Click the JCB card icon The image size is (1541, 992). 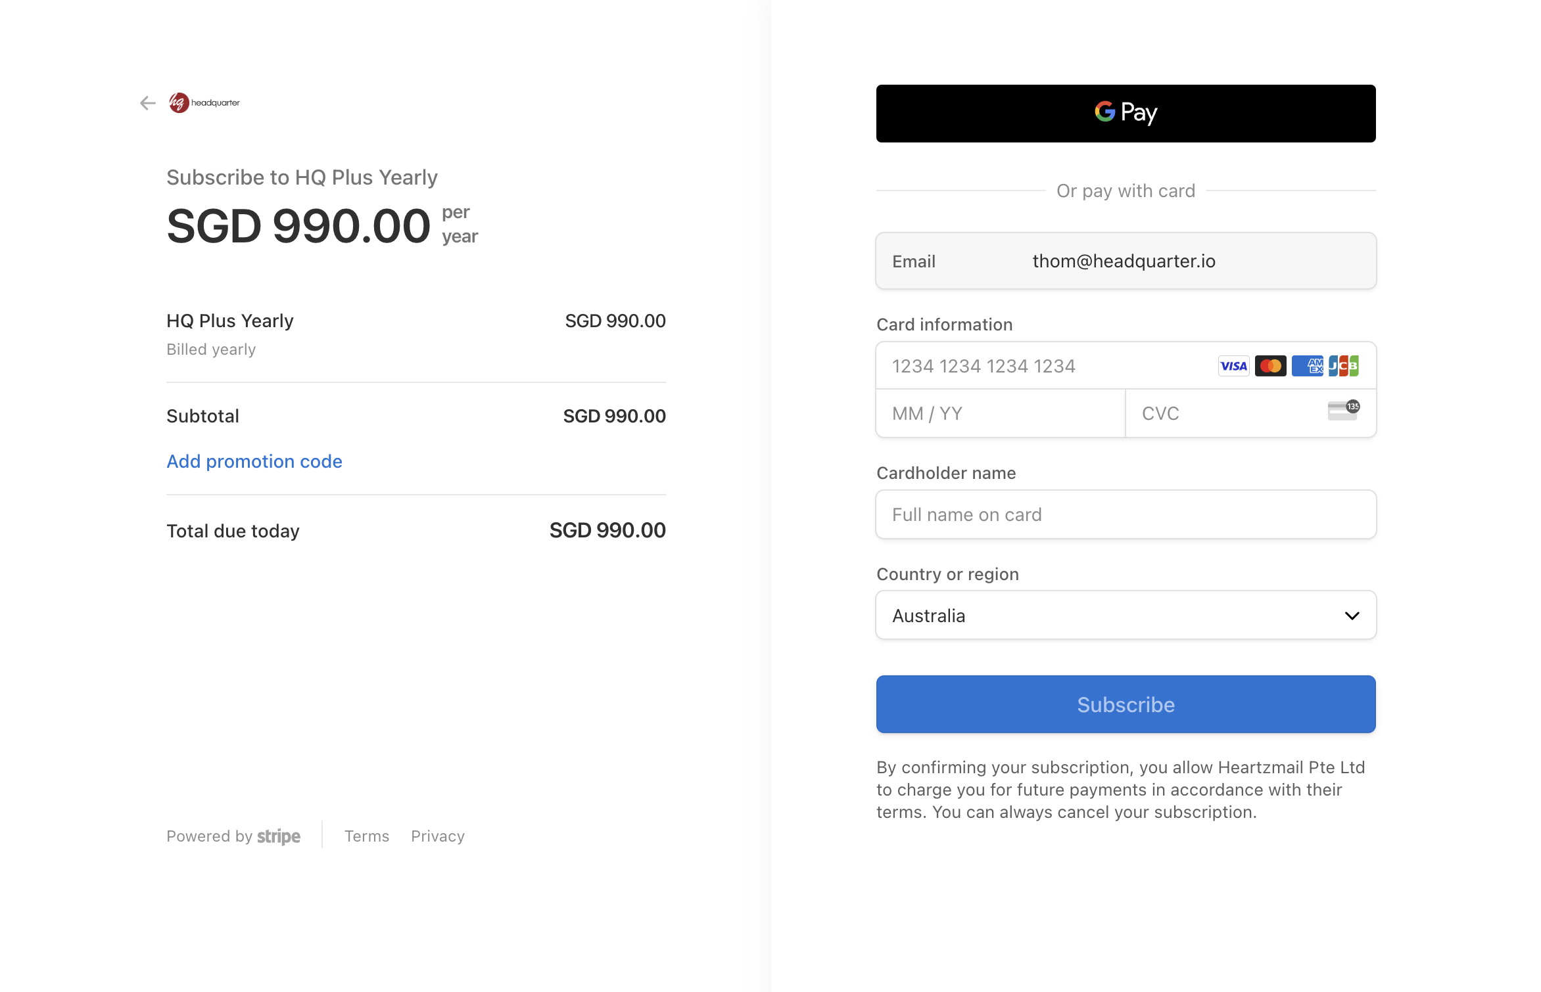[x=1344, y=366]
